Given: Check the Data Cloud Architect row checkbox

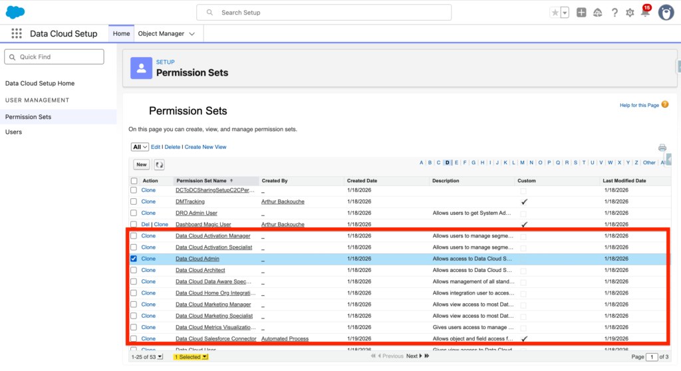Looking at the screenshot, I should tap(134, 271).
